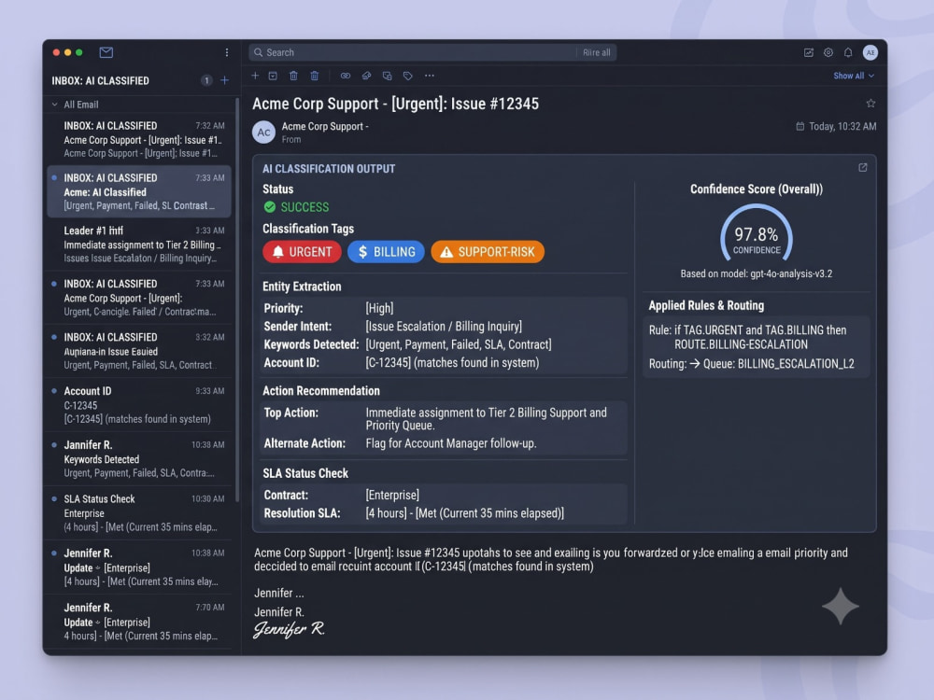Click the eraser-shaped toolbar icon
Screen dimensions: 934x700
click(x=366, y=76)
